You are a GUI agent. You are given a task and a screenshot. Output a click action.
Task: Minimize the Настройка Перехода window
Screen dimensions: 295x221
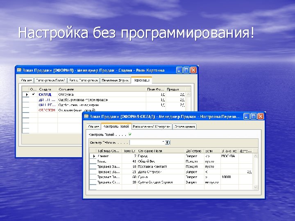coord(247,117)
